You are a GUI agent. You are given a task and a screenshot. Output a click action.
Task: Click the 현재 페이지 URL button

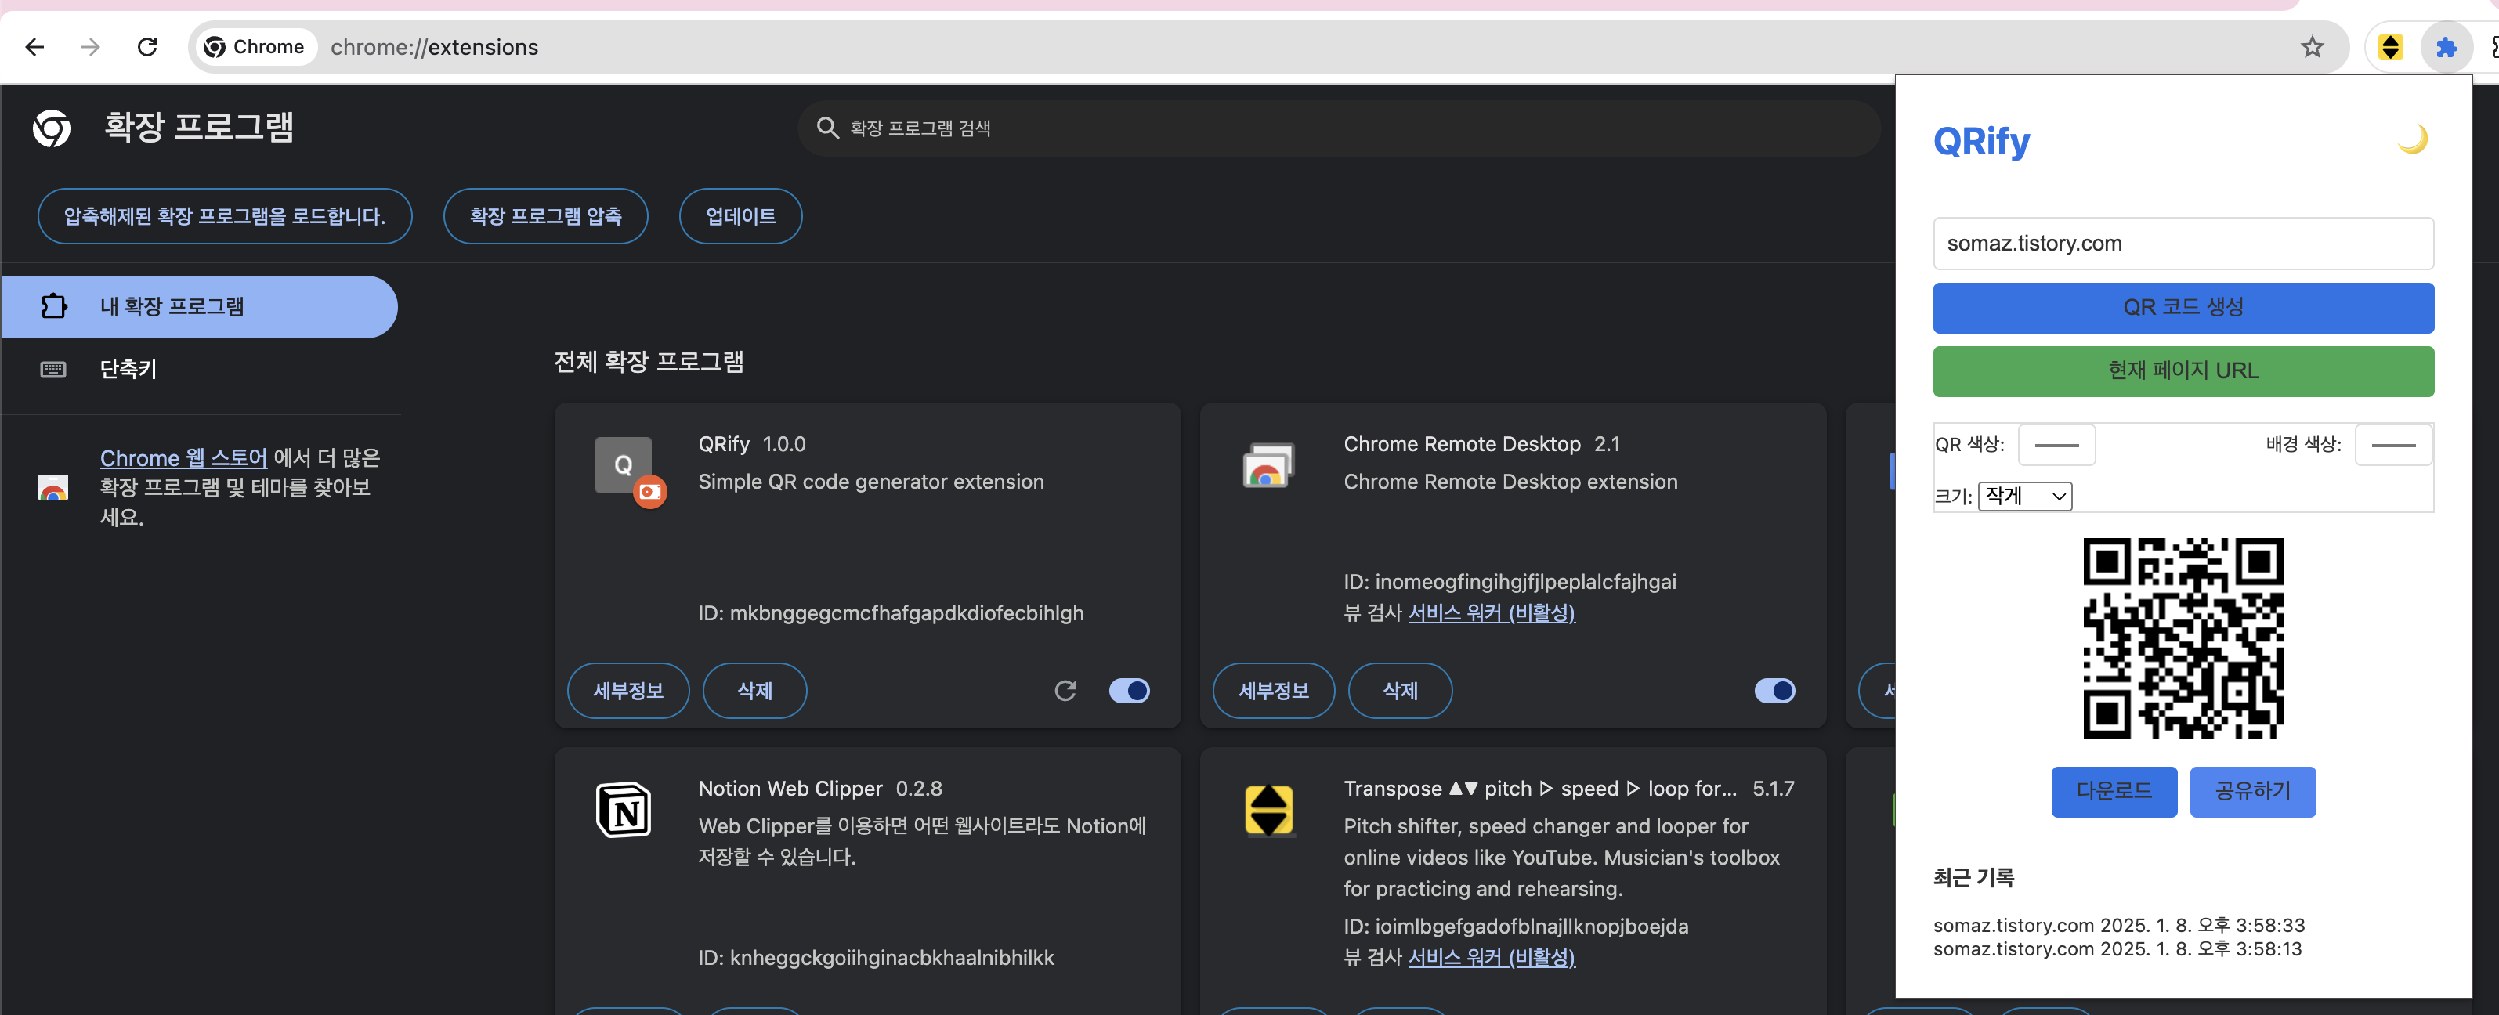tap(2183, 370)
